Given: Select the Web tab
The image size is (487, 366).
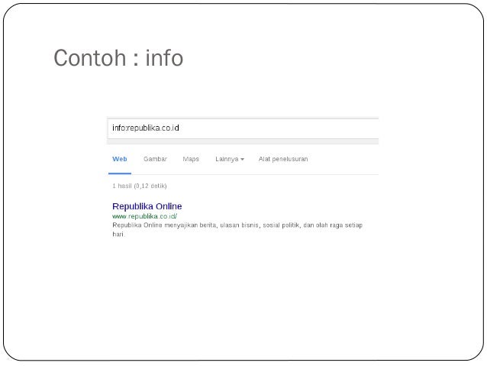Looking at the screenshot, I should (x=120, y=159).
